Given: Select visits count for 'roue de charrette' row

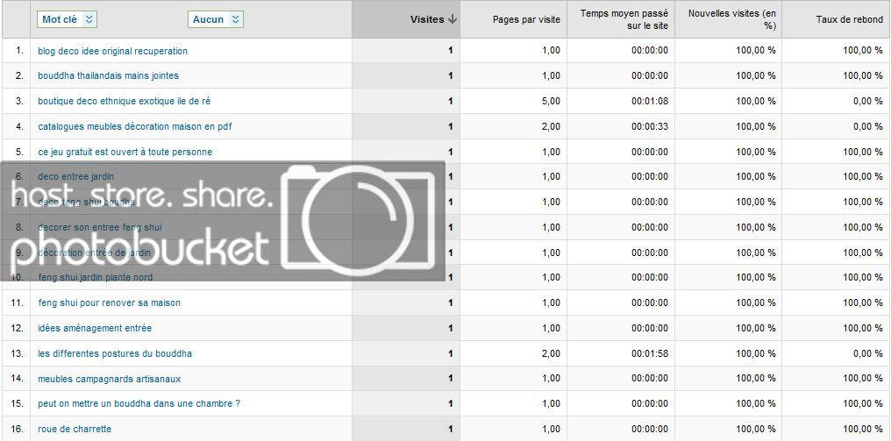Looking at the screenshot, I should (x=451, y=429).
